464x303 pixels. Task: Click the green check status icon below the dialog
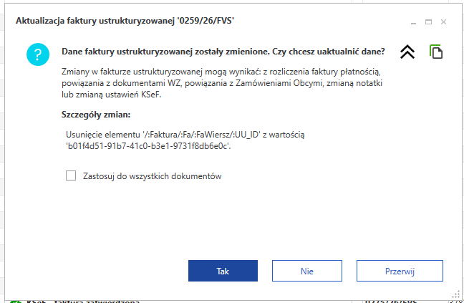(15, 300)
